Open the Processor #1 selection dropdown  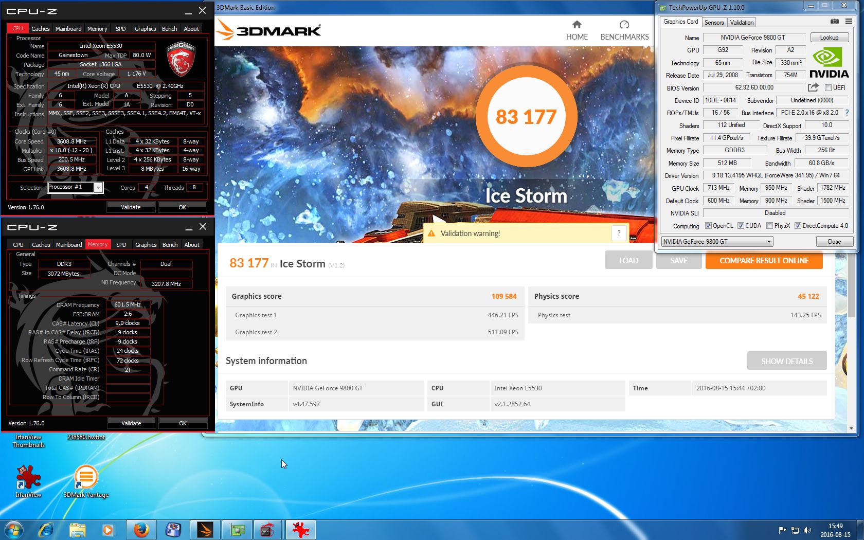pos(76,187)
